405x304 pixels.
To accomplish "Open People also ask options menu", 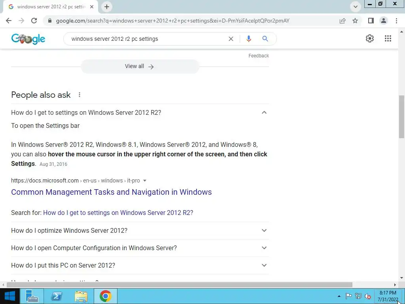I will coord(79,95).
